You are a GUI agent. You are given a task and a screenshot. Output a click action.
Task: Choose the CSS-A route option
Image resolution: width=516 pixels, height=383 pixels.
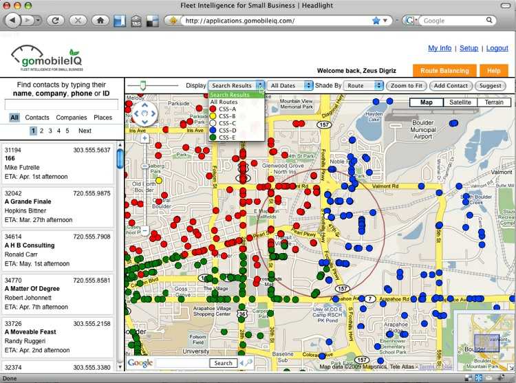[x=236, y=109]
